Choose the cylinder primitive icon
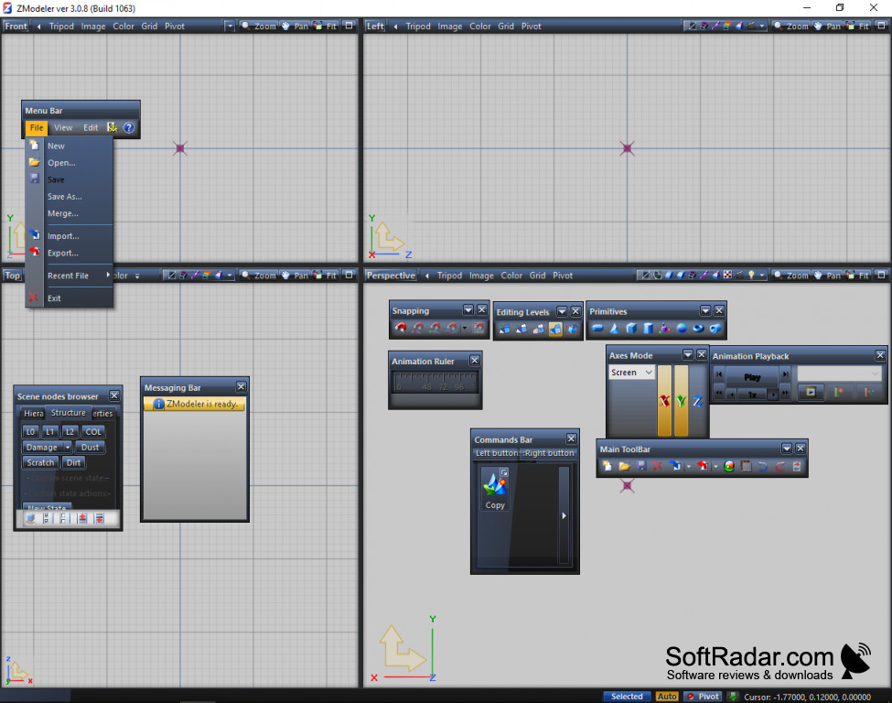892x703 pixels. coord(648,329)
